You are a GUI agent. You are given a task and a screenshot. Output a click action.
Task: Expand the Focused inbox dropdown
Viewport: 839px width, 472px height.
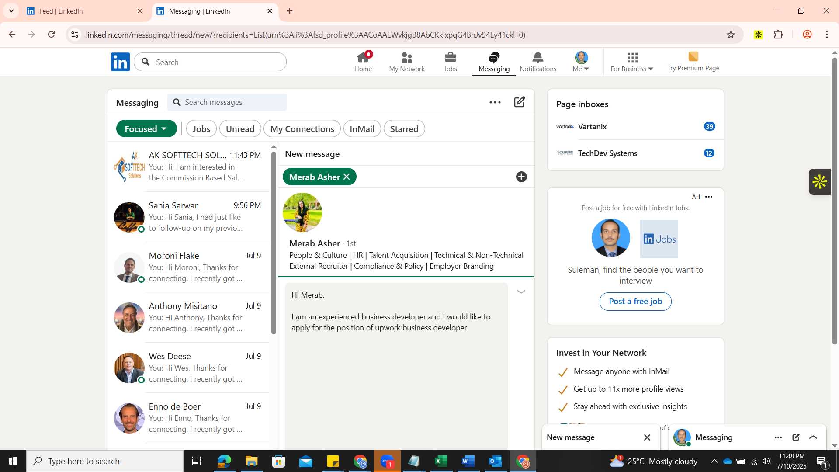point(146,129)
